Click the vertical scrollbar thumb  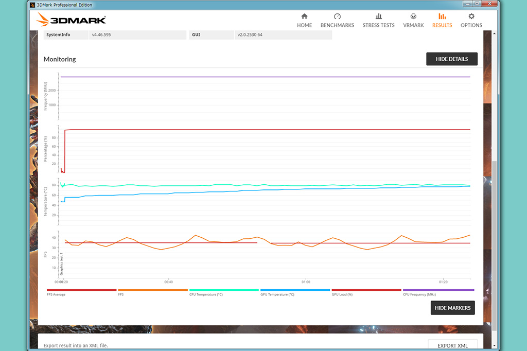click(x=494, y=245)
